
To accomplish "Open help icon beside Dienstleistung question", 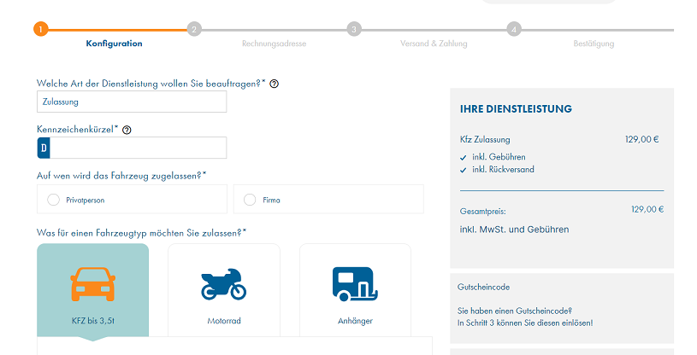I will tap(275, 84).
